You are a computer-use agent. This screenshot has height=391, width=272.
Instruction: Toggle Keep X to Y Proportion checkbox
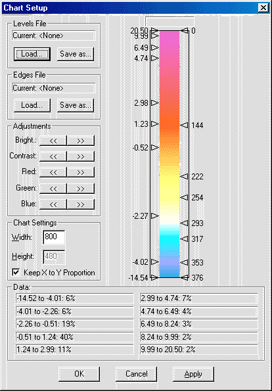point(16,272)
